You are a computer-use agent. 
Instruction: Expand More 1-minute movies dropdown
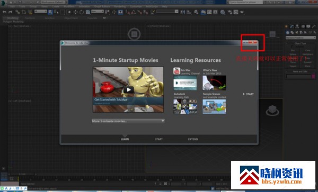pyautogui.click(x=128, y=121)
